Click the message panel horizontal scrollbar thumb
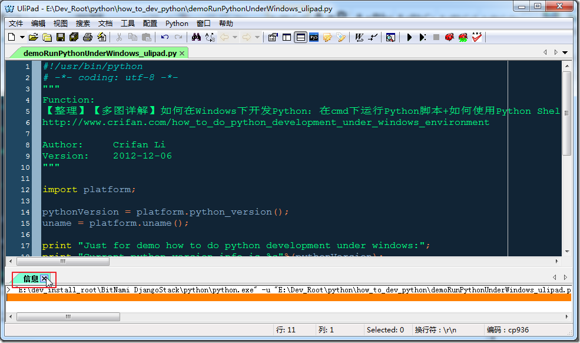The image size is (580, 343). [x=68, y=316]
